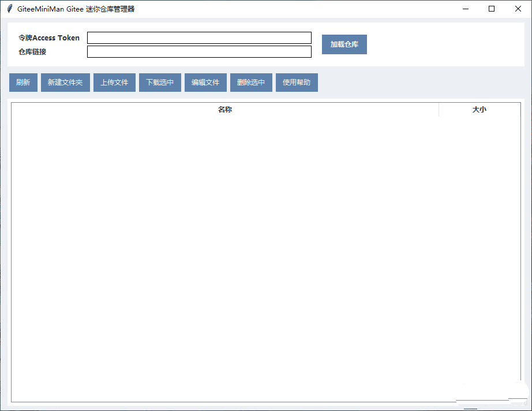Focus the 令牌Access Token input field

click(x=199, y=38)
